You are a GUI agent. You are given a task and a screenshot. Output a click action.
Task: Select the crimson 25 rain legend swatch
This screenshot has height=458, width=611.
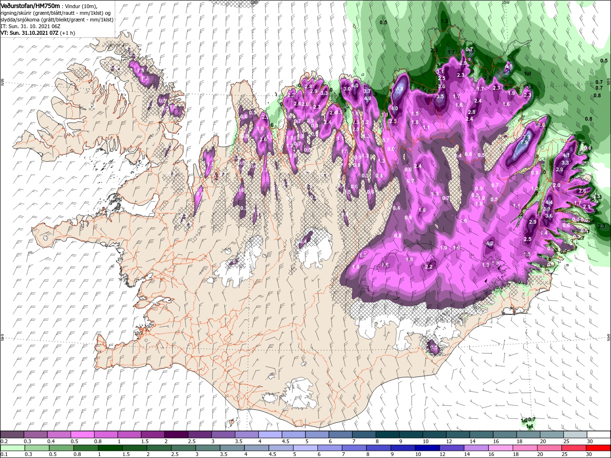(x=574, y=448)
